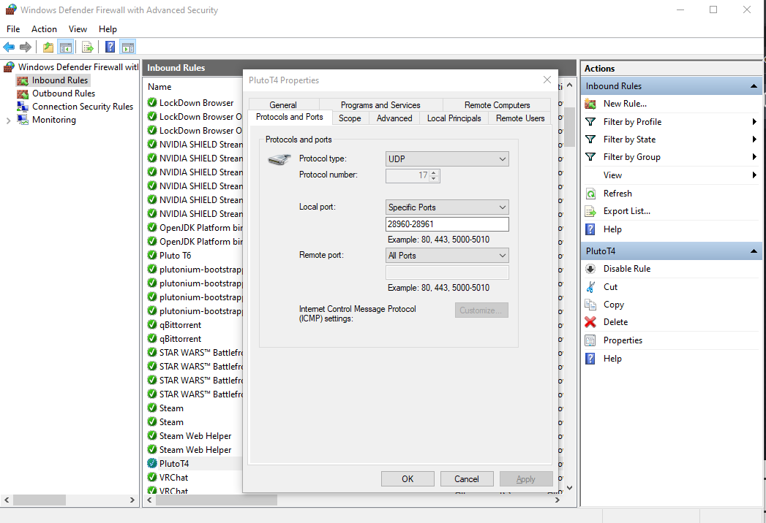Viewport: 766px width, 523px height.
Task: Open the Remote port dropdown
Action: click(x=447, y=256)
